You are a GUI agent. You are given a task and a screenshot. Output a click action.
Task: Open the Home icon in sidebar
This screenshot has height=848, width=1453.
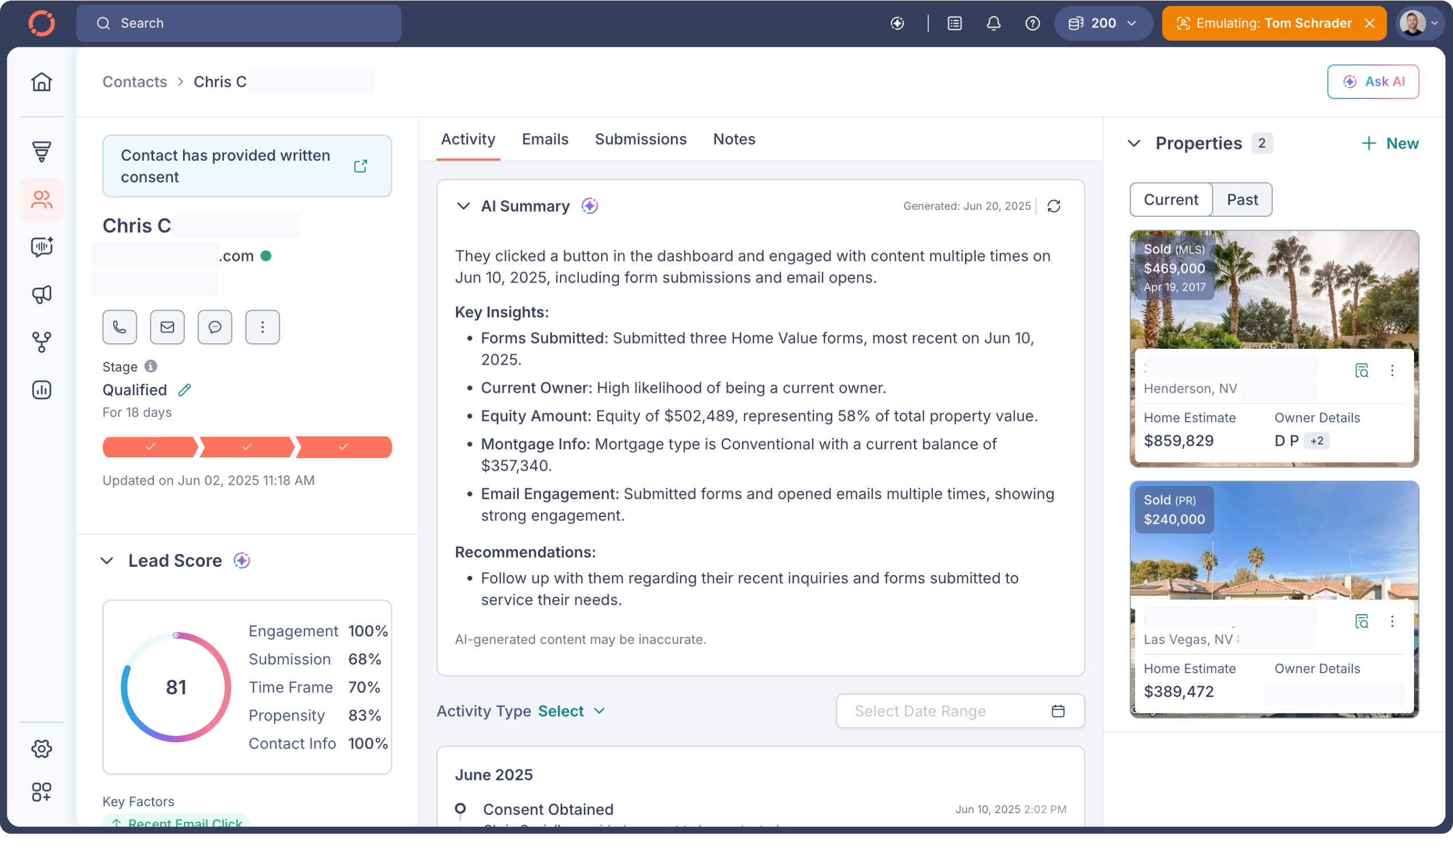pos(42,82)
